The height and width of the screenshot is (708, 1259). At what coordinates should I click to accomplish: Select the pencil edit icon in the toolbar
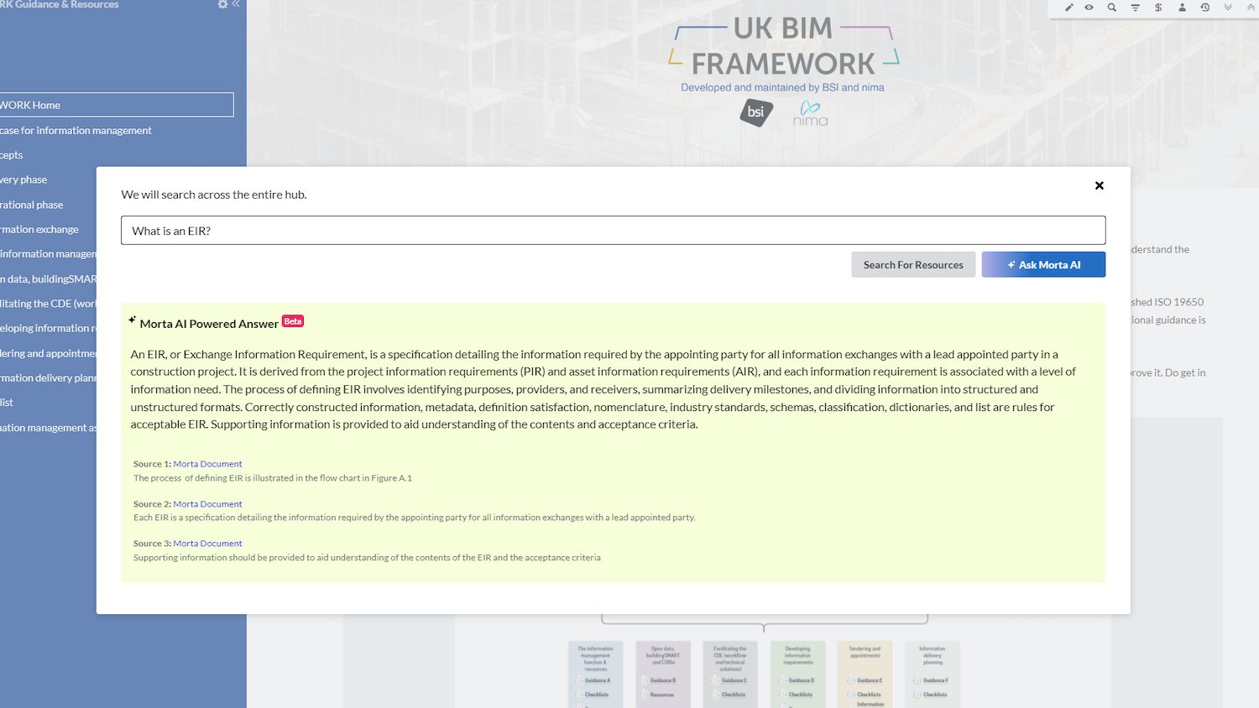pyautogui.click(x=1069, y=7)
